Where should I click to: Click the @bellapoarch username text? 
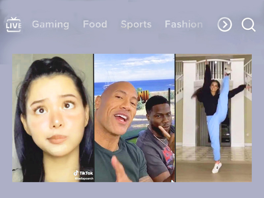coord(84,179)
